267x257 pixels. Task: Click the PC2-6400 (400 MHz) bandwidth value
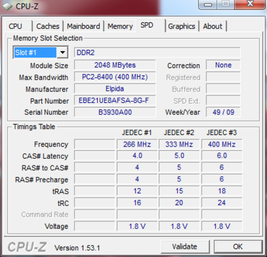[x=115, y=77]
